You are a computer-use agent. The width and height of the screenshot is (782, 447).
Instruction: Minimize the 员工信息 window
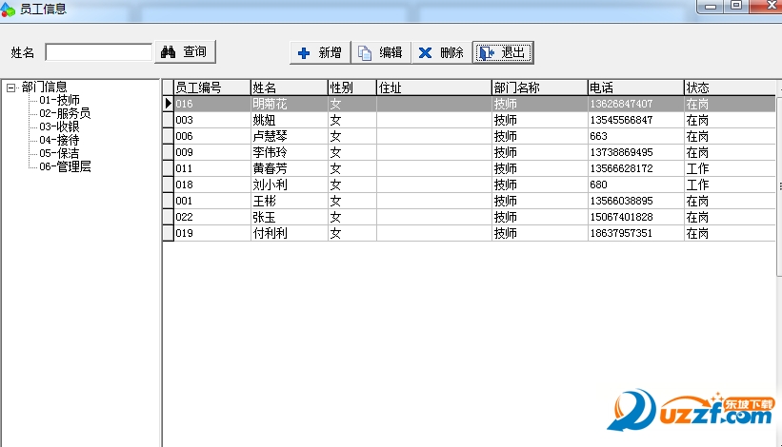(711, 6)
